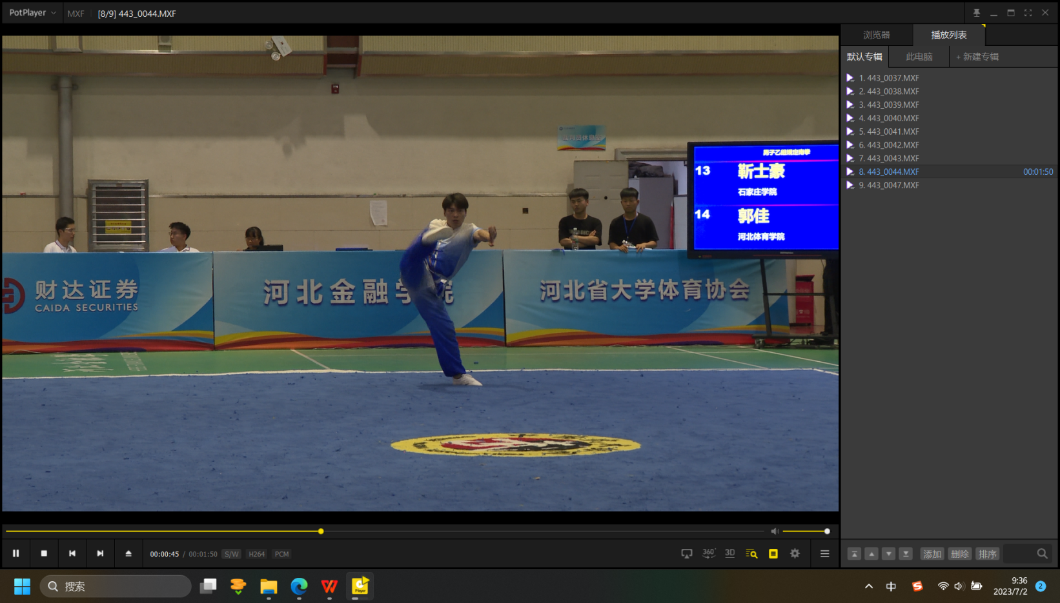Switch to the 浏览器 tab
1060x603 pixels.
point(876,35)
